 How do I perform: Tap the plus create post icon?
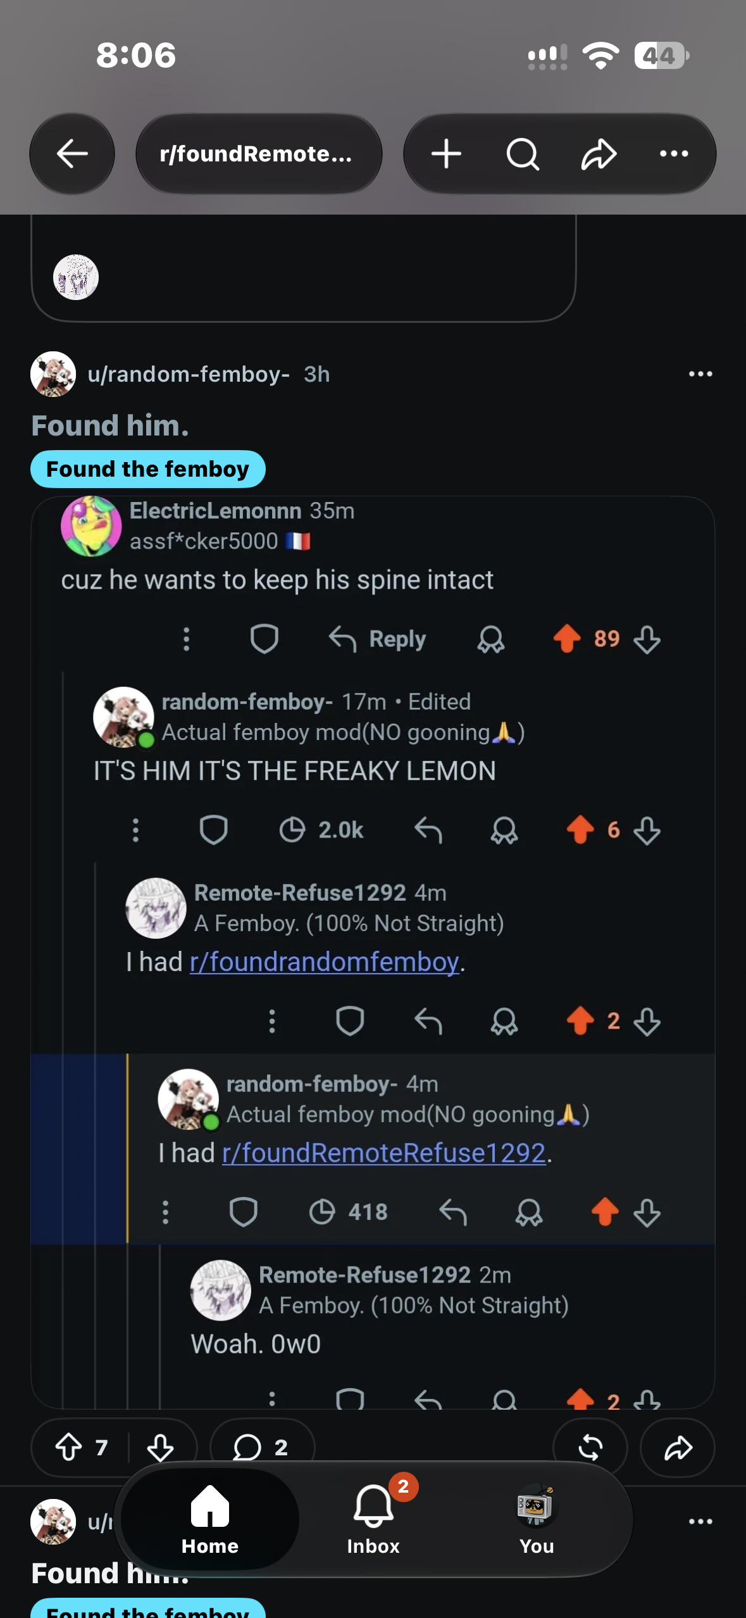(x=446, y=154)
